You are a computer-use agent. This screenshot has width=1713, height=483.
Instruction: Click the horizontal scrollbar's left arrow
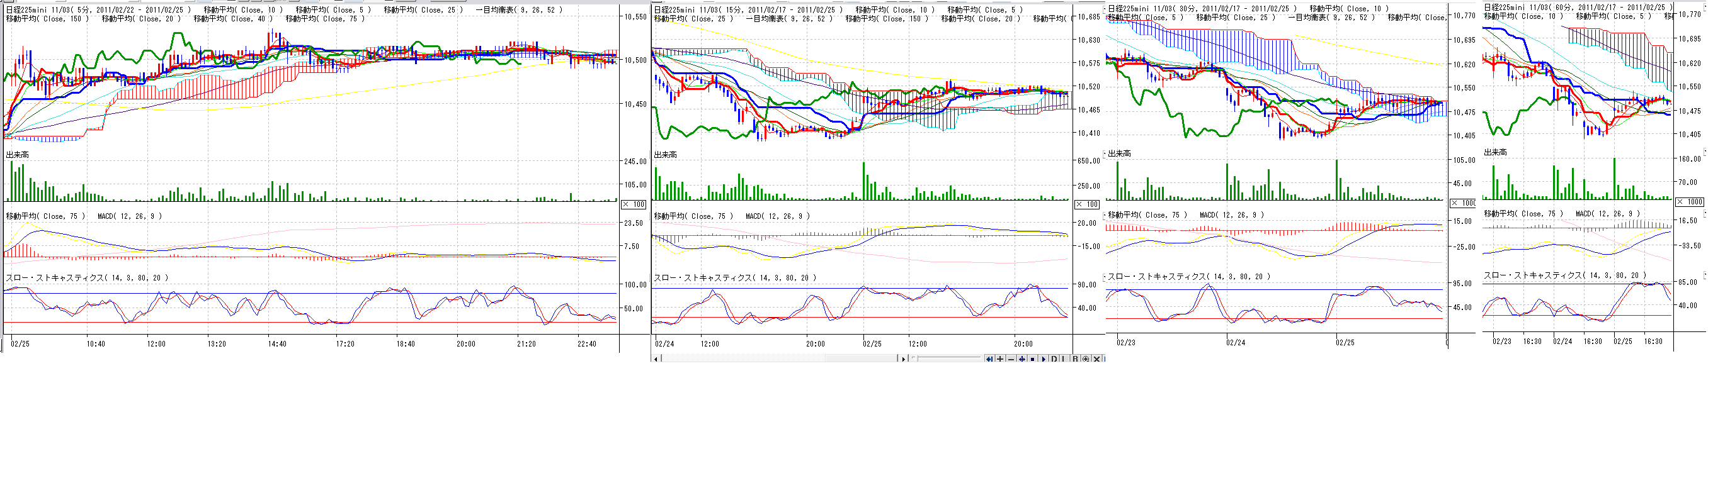pyautogui.click(x=656, y=360)
